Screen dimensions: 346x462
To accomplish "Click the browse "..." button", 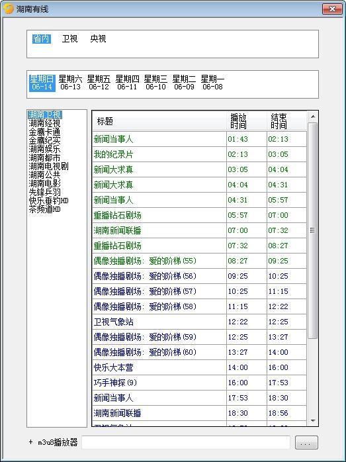I will 306,443.
